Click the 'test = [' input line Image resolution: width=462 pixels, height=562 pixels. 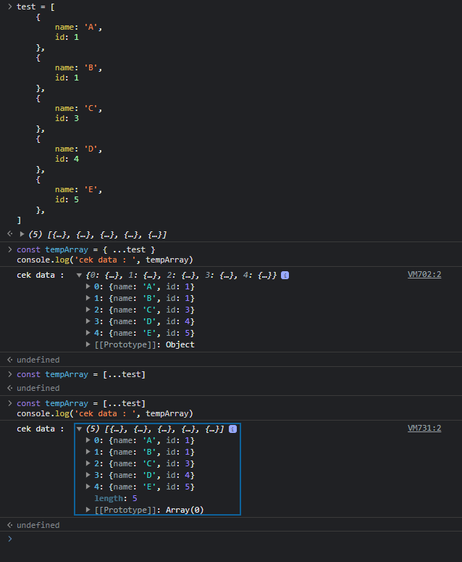pyautogui.click(x=35, y=7)
